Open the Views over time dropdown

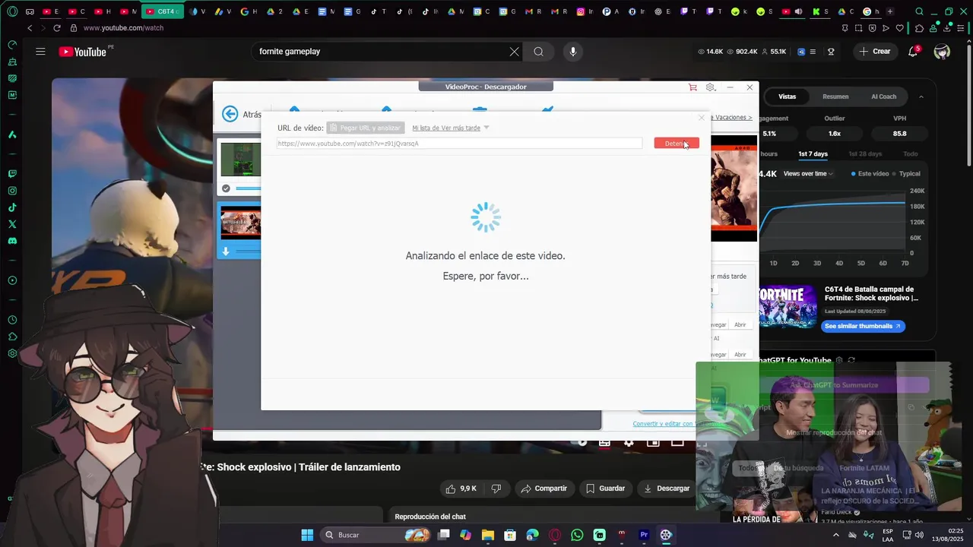tap(808, 174)
